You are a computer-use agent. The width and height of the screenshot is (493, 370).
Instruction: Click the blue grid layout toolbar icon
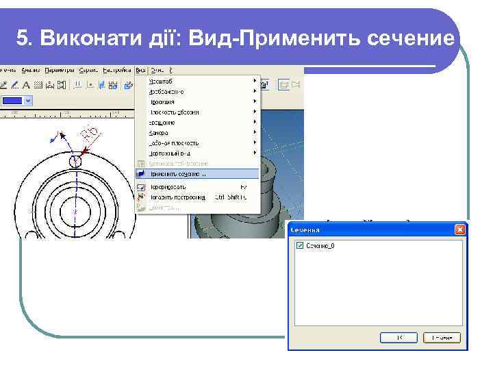pyautogui.click(x=113, y=85)
